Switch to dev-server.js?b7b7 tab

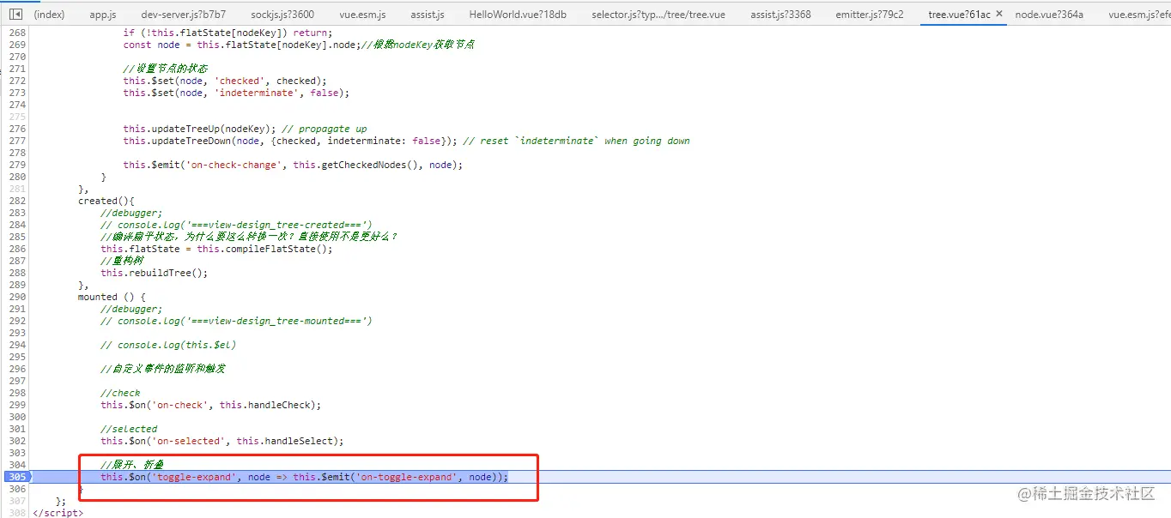(x=184, y=15)
